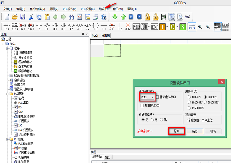Enable the 蓝牙虚拟串口 checkbox
231x163 pixels.
[x=157, y=97]
